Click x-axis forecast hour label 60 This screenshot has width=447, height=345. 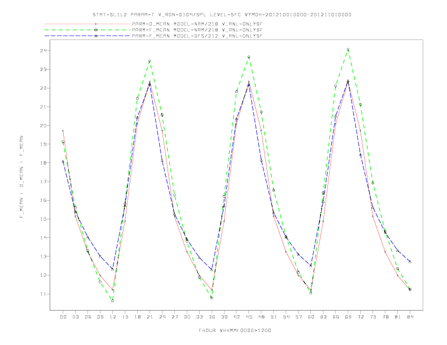[311, 317]
